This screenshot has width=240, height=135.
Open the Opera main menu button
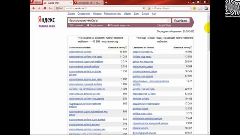pyautogui.click(x=36, y=2)
